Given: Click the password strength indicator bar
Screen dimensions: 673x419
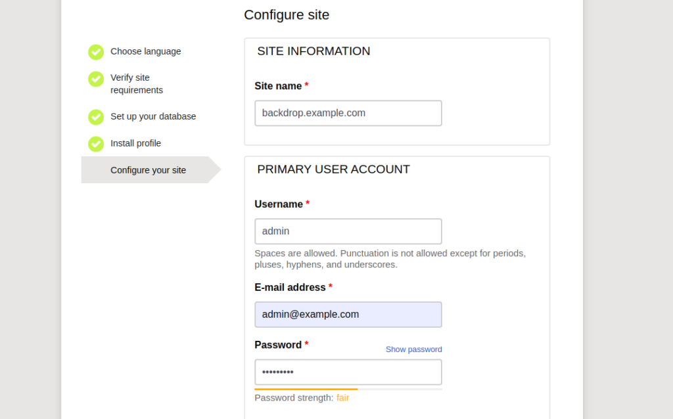Looking at the screenshot, I should [348, 389].
